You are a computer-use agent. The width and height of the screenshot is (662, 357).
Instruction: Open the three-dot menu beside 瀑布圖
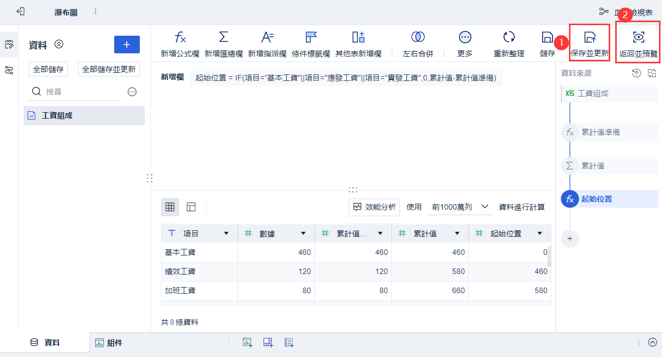(x=96, y=12)
